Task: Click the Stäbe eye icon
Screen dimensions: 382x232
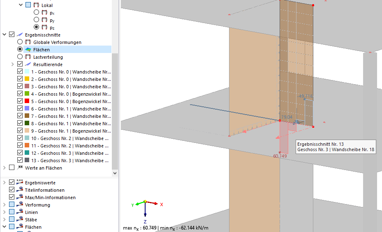Action: pos(20,219)
